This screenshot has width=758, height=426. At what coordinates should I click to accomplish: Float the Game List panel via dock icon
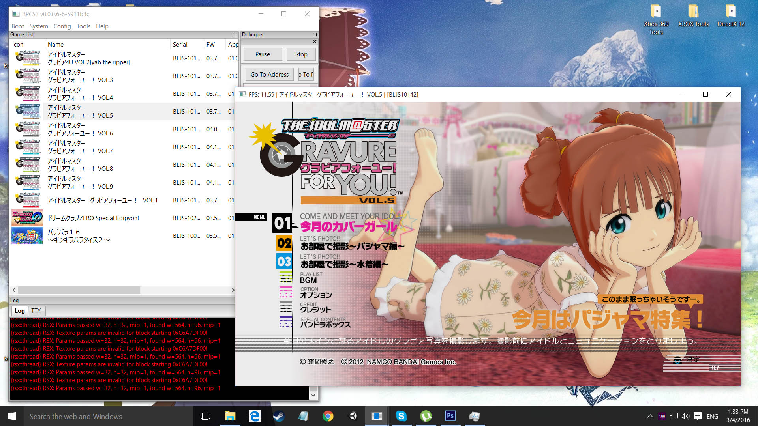tap(235, 34)
